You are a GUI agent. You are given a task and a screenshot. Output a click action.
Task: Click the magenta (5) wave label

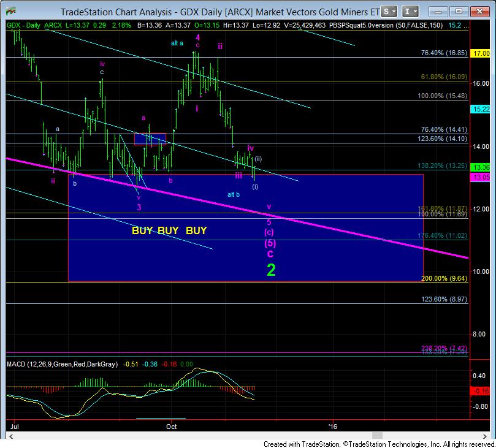coord(270,243)
